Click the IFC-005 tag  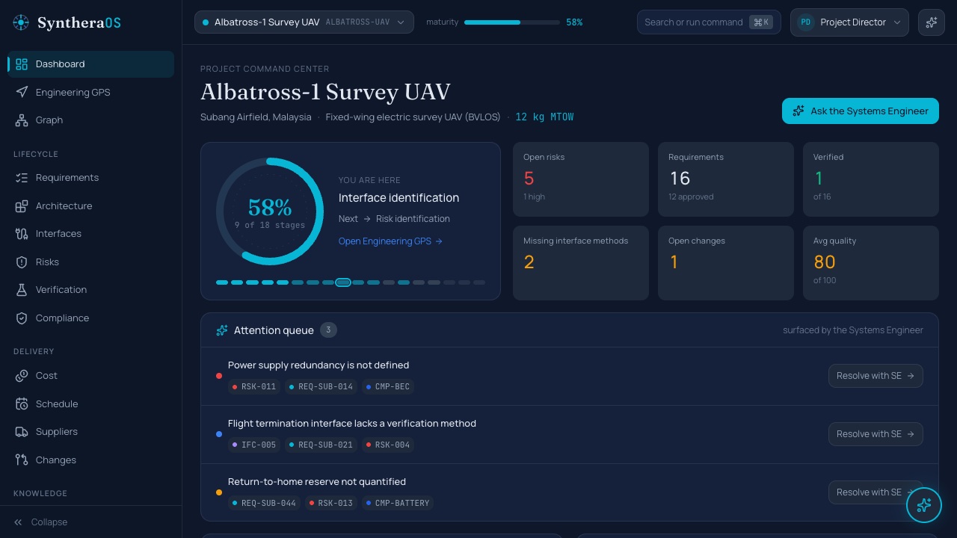[254, 445]
